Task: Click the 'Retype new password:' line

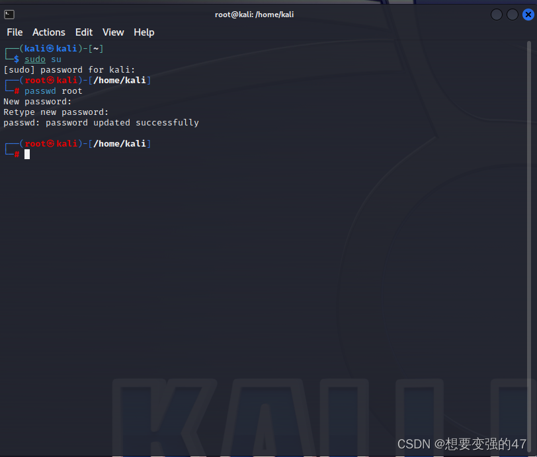Action: (x=56, y=112)
